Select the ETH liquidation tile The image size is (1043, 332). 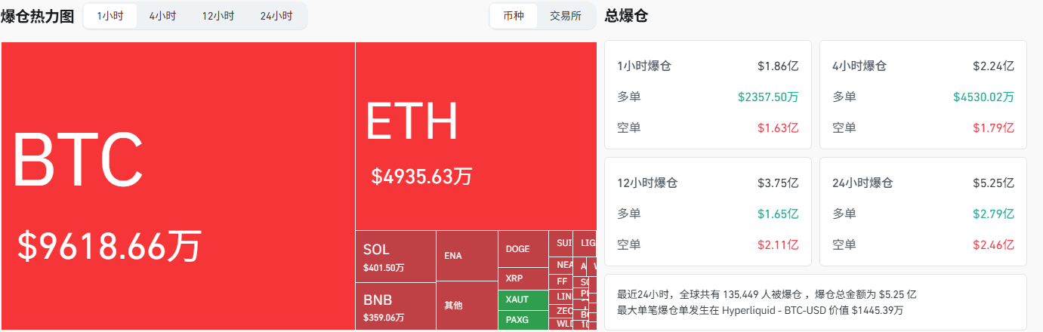click(x=476, y=136)
